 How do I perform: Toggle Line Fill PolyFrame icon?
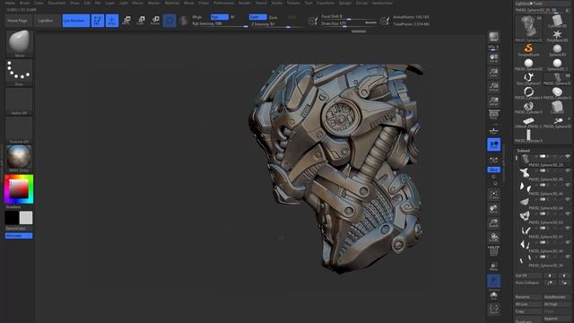coord(493,251)
